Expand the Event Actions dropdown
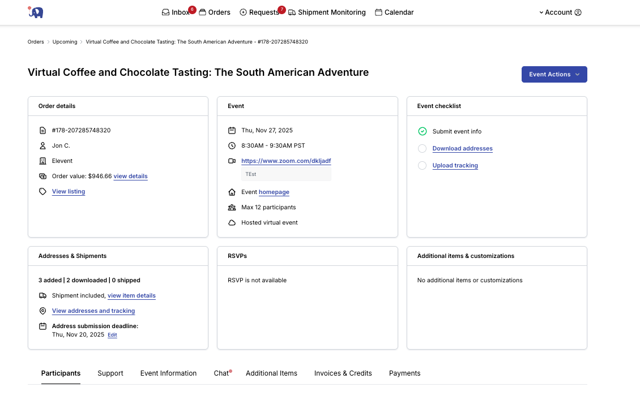 coord(554,75)
